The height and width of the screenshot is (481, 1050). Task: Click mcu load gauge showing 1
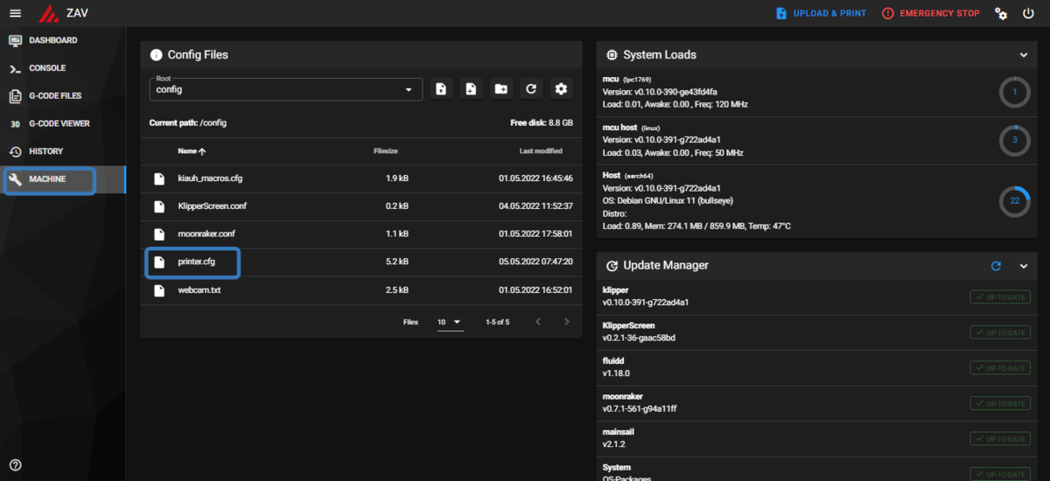click(1015, 92)
